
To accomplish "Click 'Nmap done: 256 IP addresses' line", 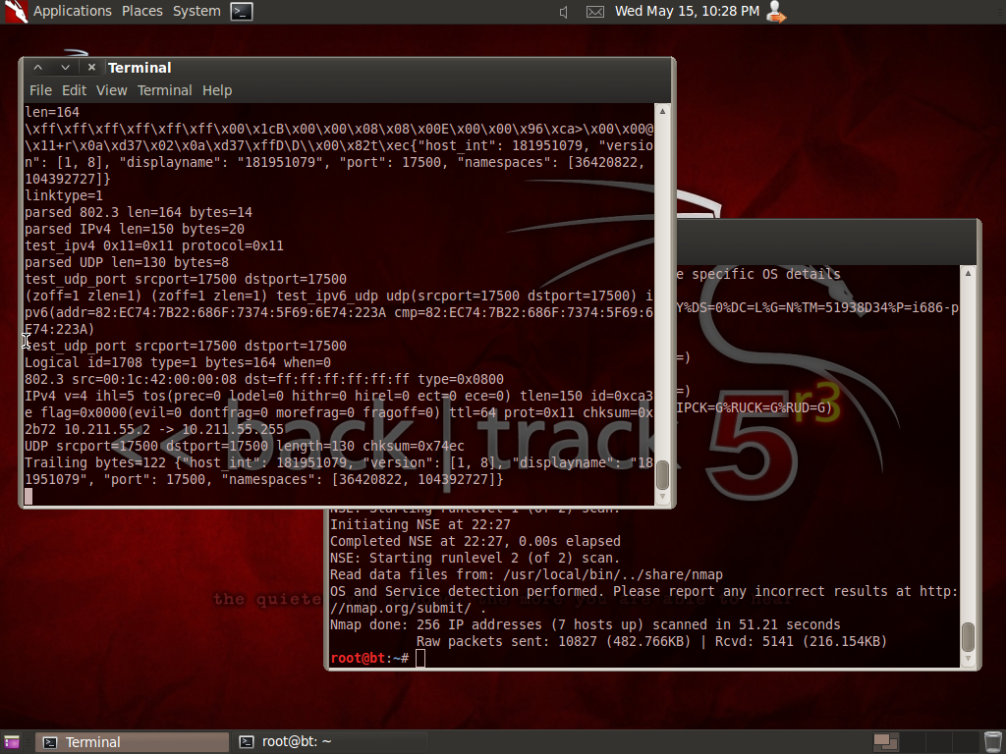I will tap(586, 624).
